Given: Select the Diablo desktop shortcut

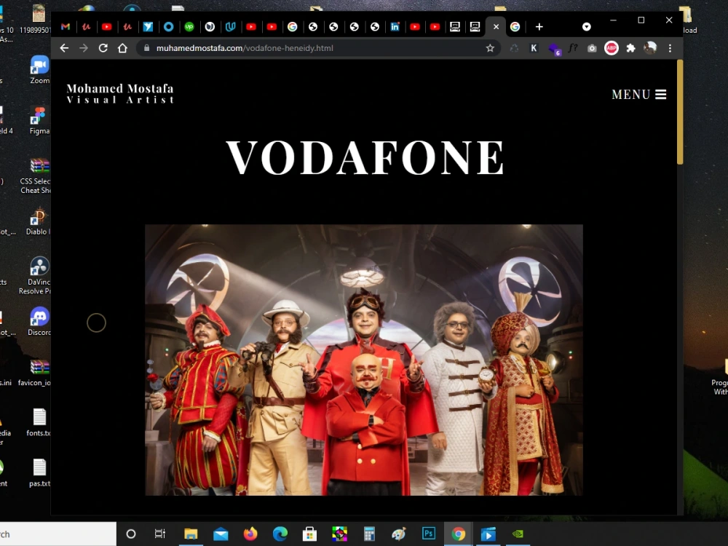Looking at the screenshot, I should [38, 221].
